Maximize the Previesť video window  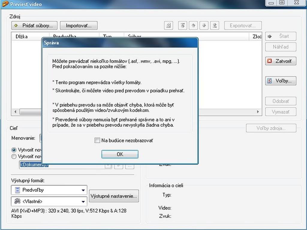click(x=282, y=3)
